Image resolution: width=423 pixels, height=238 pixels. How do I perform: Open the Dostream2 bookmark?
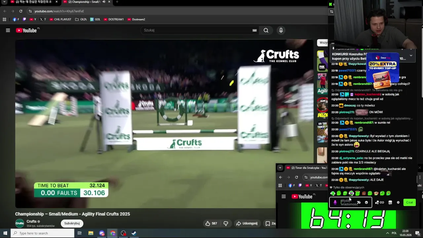(136, 20)
